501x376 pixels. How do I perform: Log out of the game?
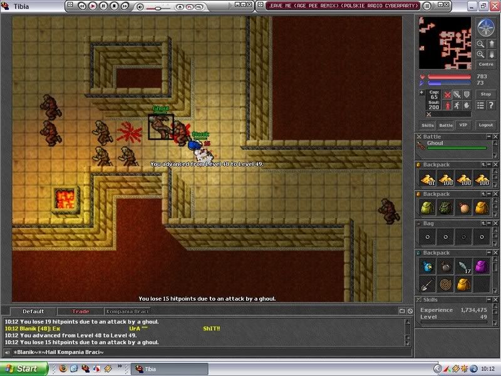(x=486, y=125)
